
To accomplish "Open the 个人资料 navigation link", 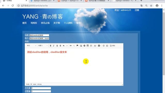I will tap(68, 23).
